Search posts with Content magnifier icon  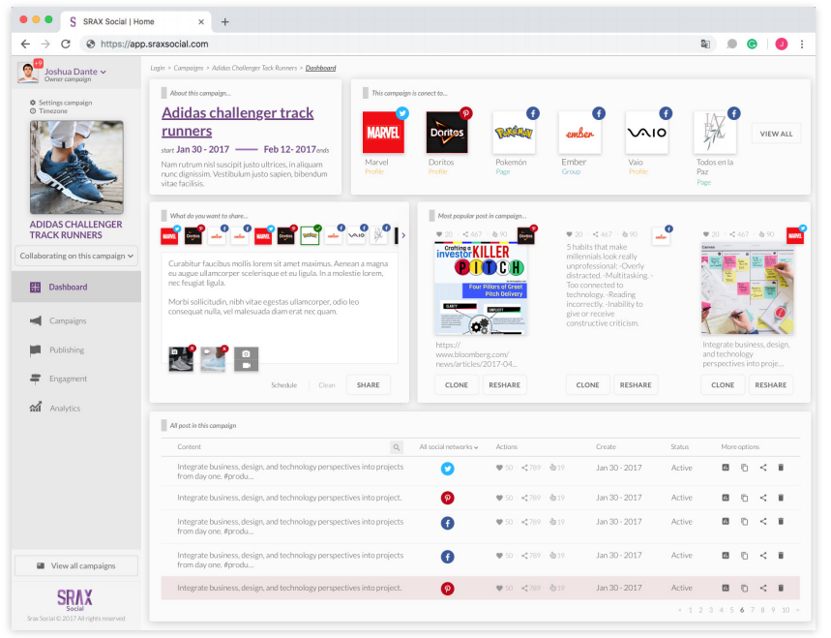396,447
